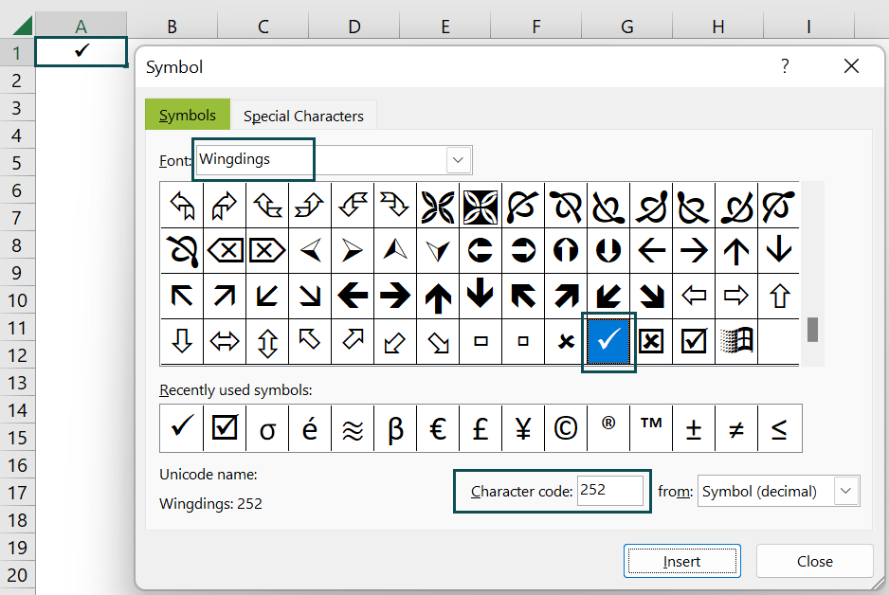Select the bold right arrow symbol
889x595 pixels.
point(395,296)
